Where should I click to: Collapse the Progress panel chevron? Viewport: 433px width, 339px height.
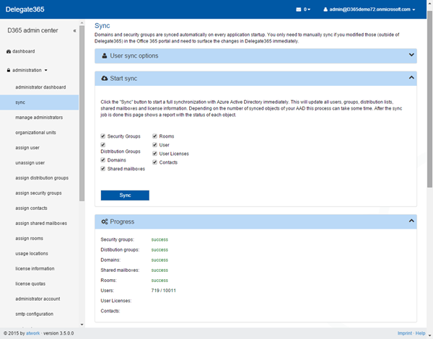click(x=411, y=221)
